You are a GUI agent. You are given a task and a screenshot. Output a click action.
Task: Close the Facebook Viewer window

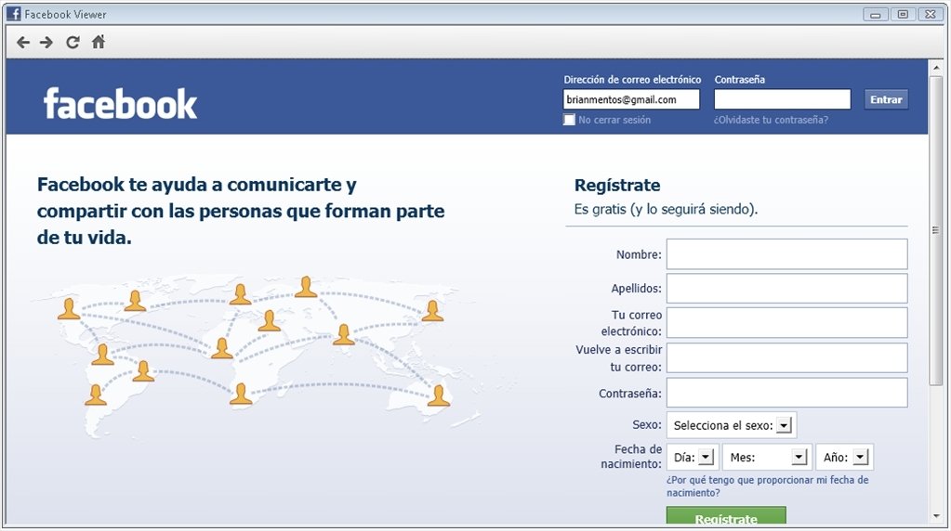point(931,15)
